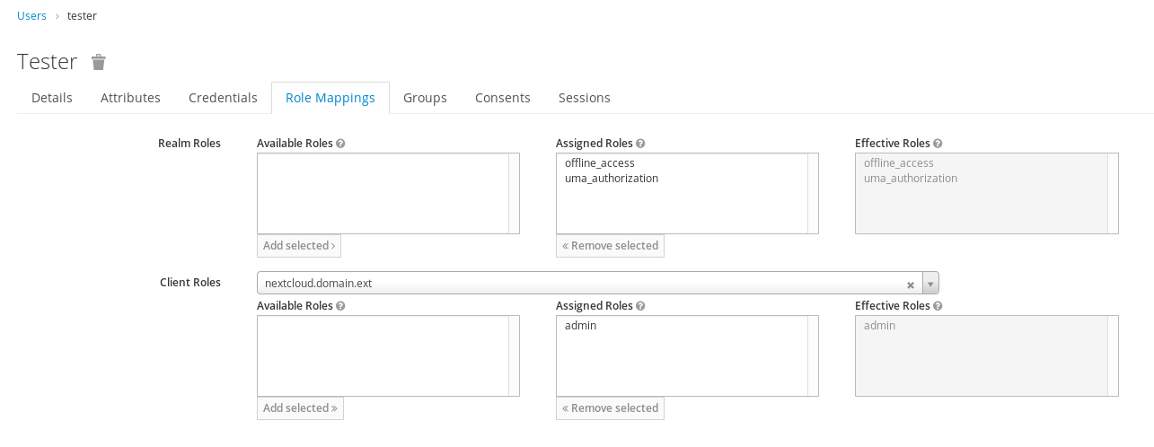Image resolution: width=1154 pixels, height=447 pixels.
Task: Click help icon next to Client Assigned Roles
Action: click(x=640, y=306)
